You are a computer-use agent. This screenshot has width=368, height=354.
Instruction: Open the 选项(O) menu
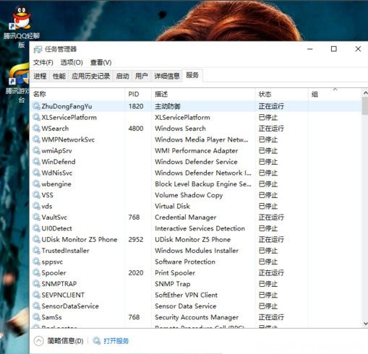[x=72, y=63]
